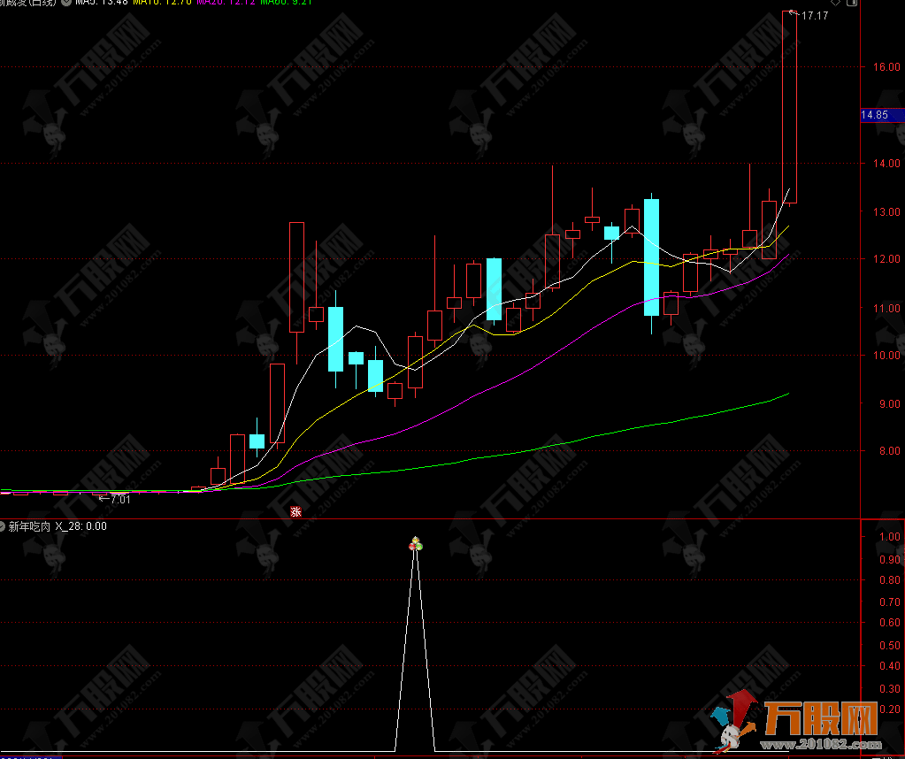This screenshot has height=759, width=905.
Task: Select the 新年吃肉 indicator name label
Action: pyautogui.click(x=29, y=526)
